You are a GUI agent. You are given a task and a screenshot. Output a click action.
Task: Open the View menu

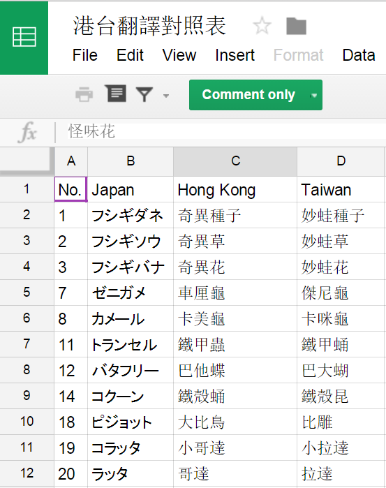(x=179, y=55)
